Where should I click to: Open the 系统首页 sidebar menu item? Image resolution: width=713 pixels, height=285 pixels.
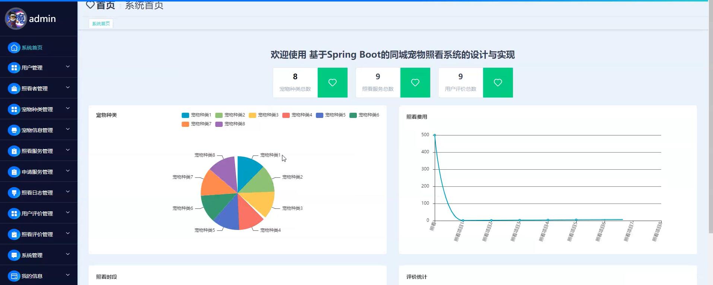pos(39,48)
